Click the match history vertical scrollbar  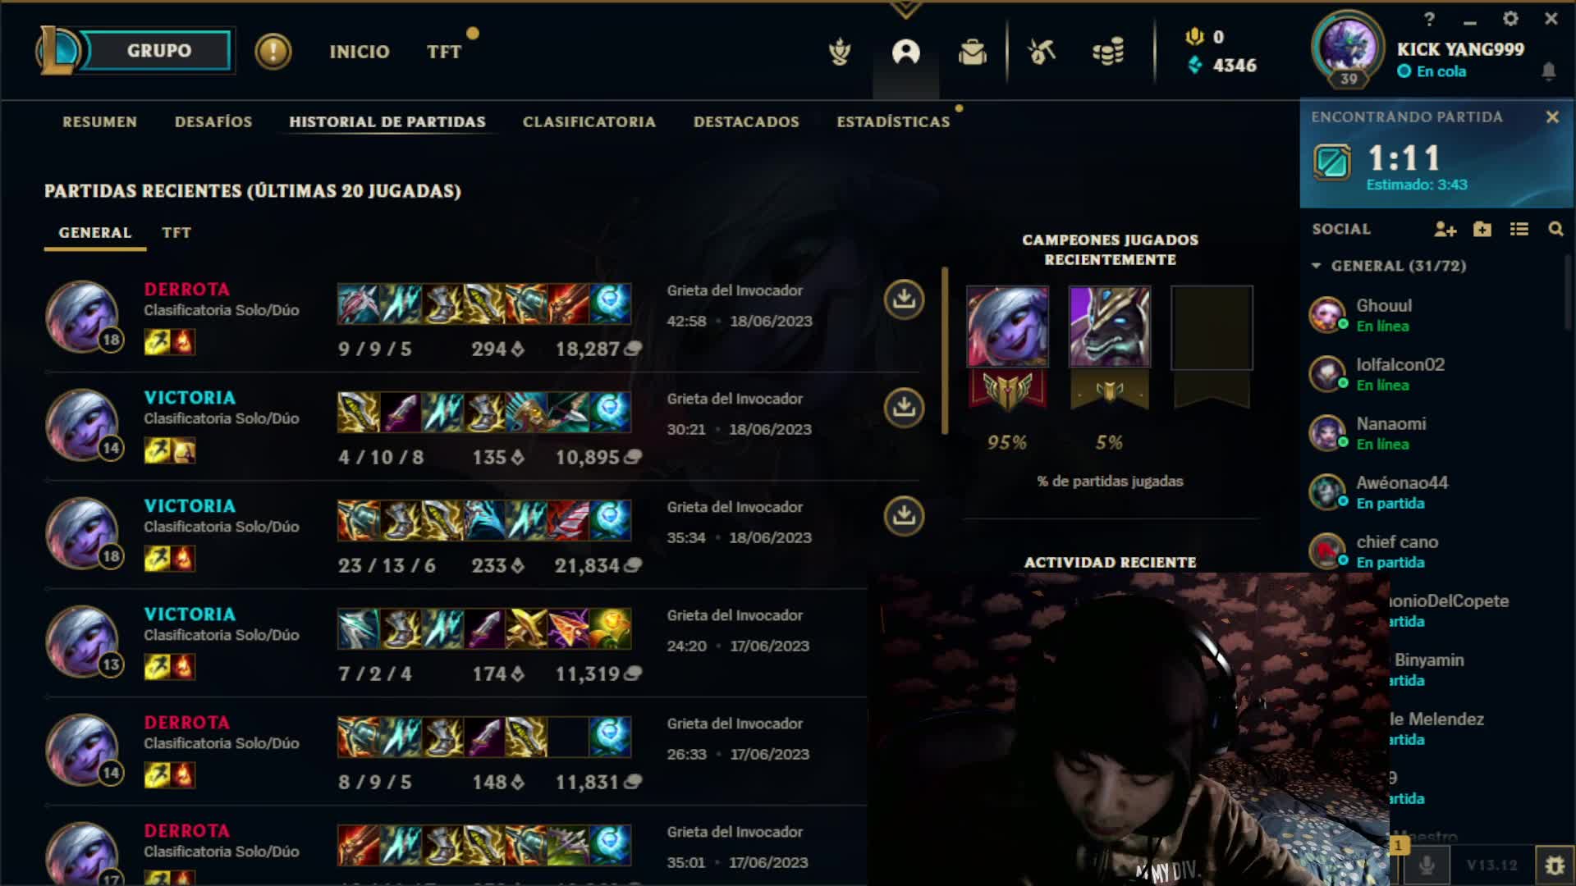(945, 350)
